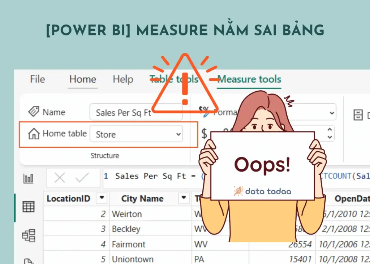Click the LocationID cell with value 4

tap(76, 244)
